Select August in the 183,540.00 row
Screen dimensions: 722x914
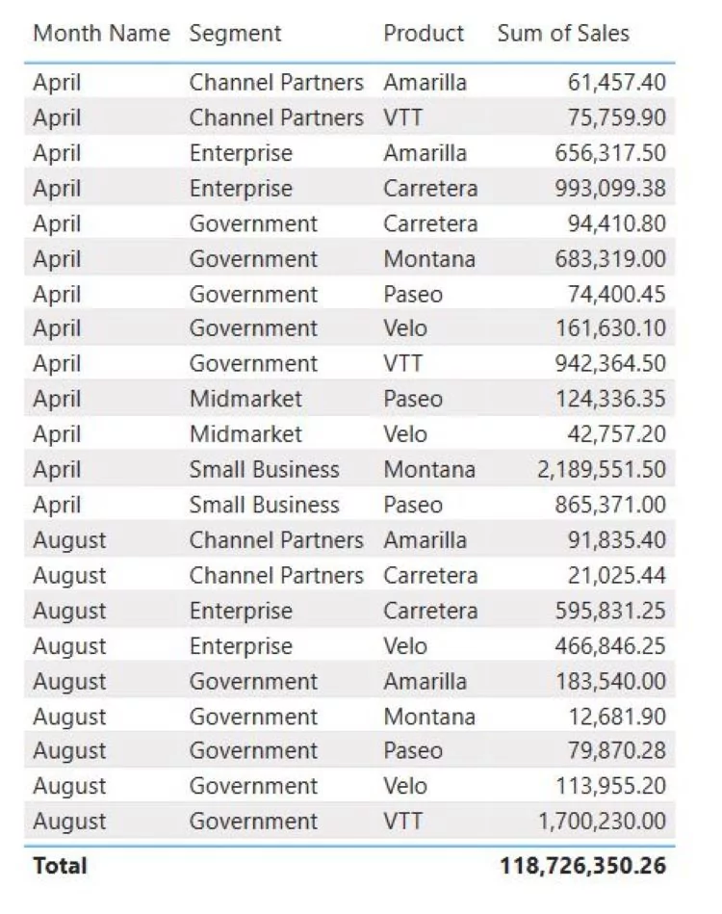click(69, 682)
